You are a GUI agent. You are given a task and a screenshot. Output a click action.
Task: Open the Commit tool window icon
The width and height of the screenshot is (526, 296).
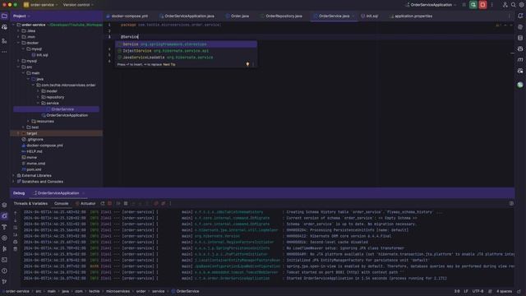[x=4, y=27]
